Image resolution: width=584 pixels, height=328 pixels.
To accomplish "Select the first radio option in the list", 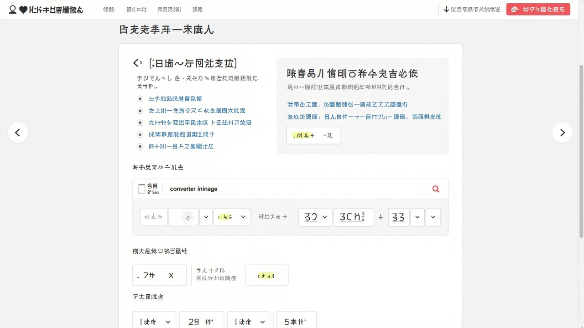I will pyautogui.click(x=140, y=99).
